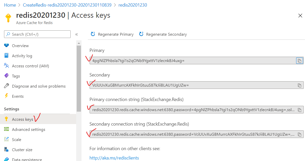
Task: Click the Regenerate Primary button
Action: [112, 34]
